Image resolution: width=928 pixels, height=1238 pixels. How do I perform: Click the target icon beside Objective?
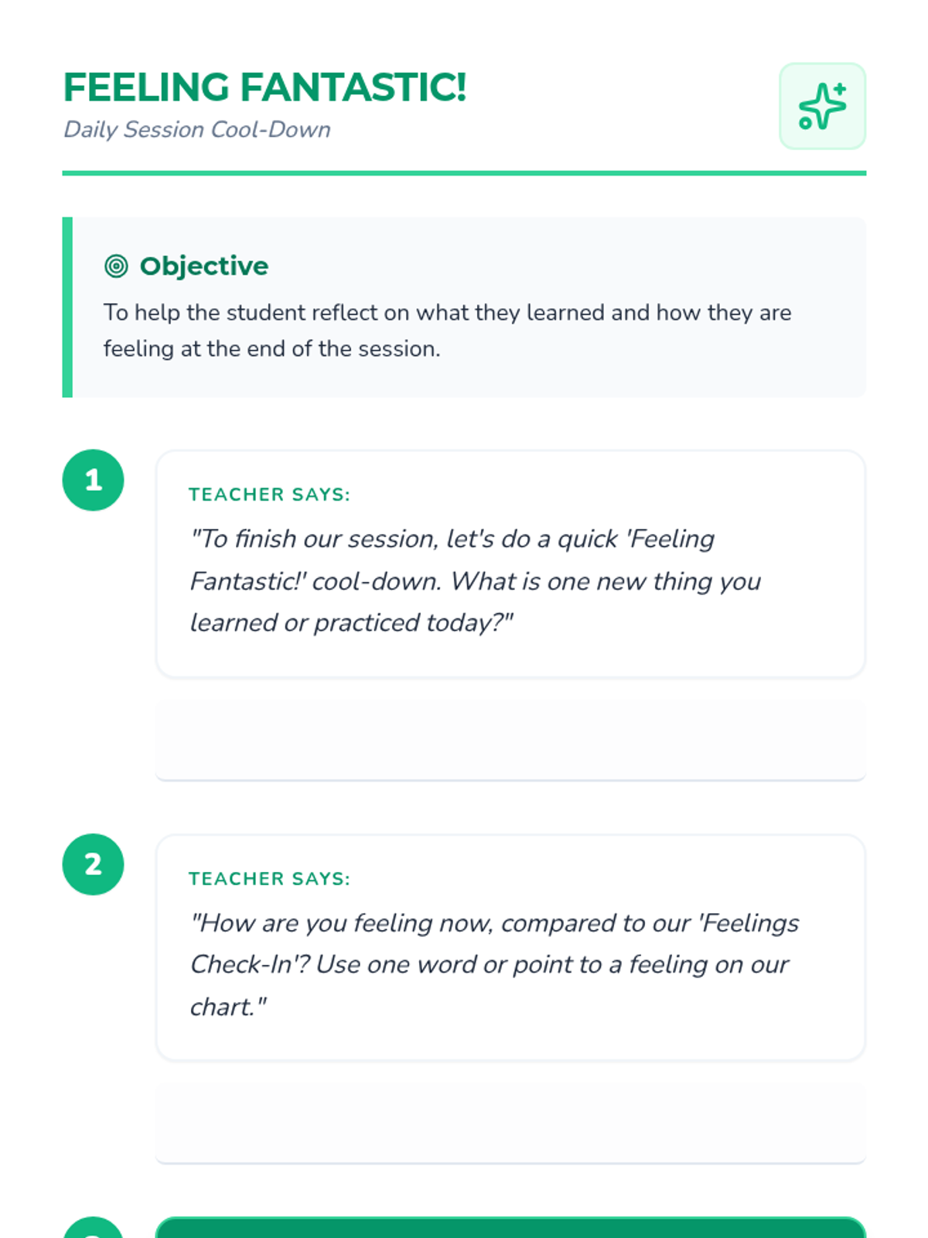(116, 266)
